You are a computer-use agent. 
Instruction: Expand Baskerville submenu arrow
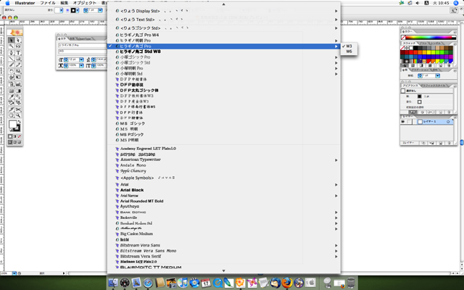pos(336,217)
